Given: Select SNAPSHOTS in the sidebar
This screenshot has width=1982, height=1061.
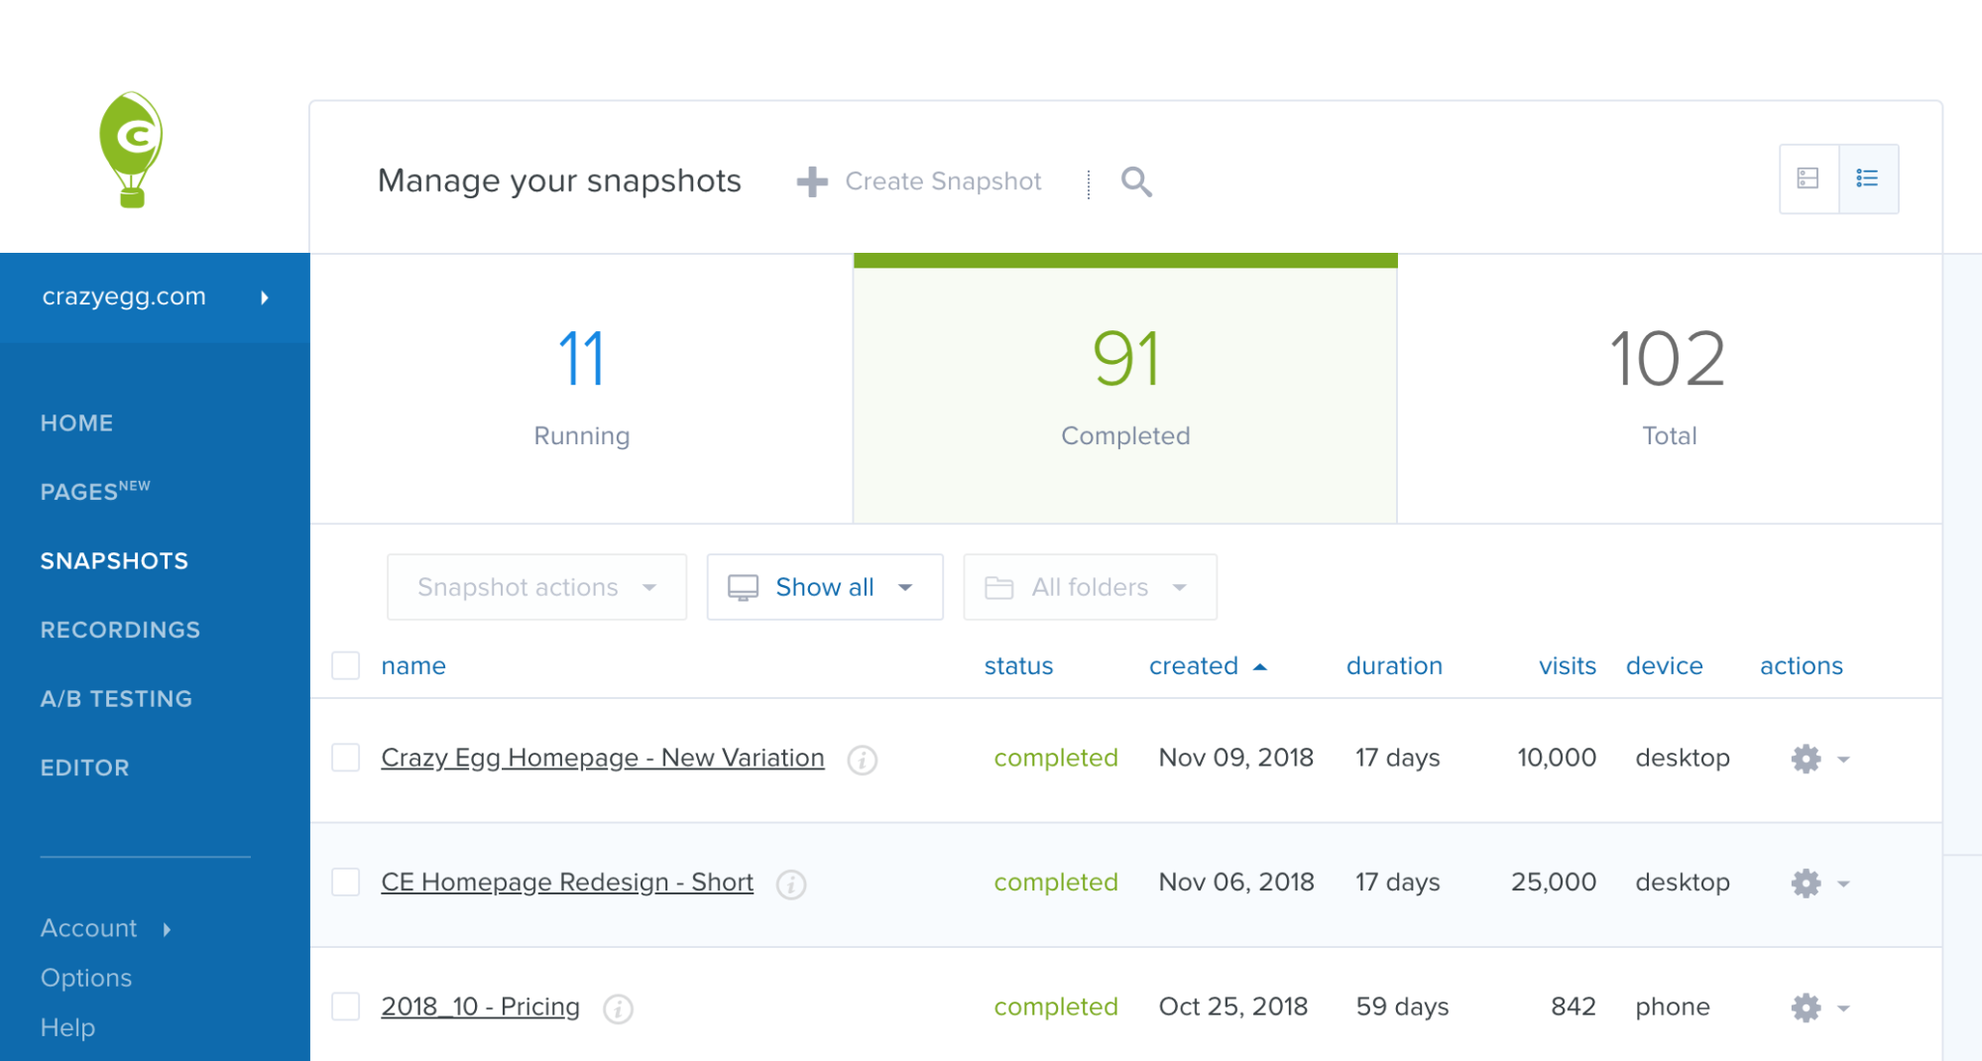Looking at the screenshot, I should [x=114, y=561].
